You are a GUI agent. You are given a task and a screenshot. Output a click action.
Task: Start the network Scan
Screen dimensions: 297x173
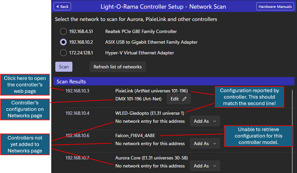[x=64, y=67]
